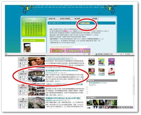Click the 瀏覽記錄 section header
This screenshot has width=141, height=115.
[102, 80]
